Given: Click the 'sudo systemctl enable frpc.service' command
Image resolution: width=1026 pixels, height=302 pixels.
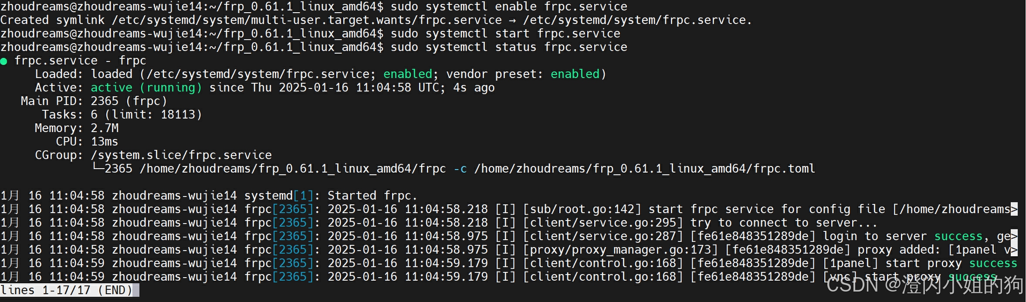Looking at the screenshot, I should [x=509, y=7].
